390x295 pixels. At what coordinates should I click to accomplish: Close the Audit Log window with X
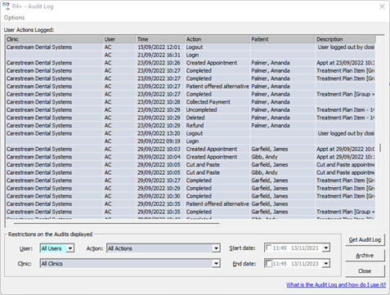[x=382, y=7]
